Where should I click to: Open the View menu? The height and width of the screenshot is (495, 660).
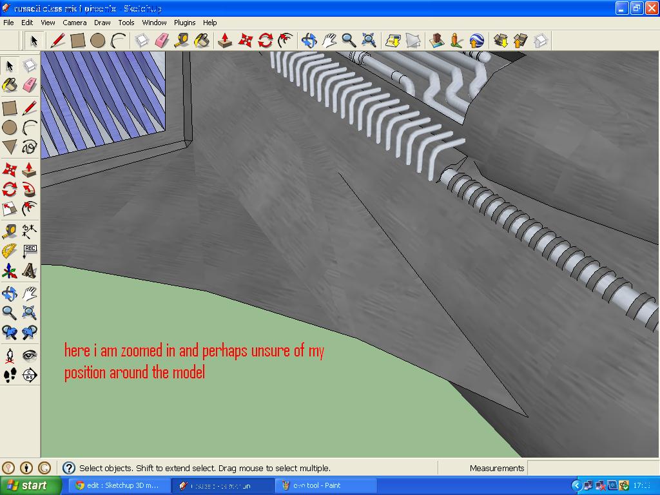[x=48, y=23]
